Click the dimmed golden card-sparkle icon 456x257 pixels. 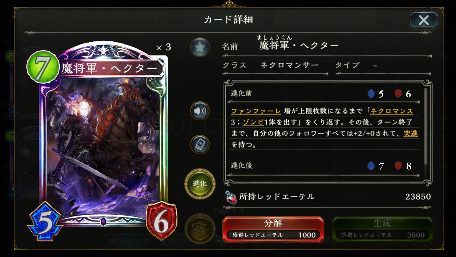(x=200, y=229)
